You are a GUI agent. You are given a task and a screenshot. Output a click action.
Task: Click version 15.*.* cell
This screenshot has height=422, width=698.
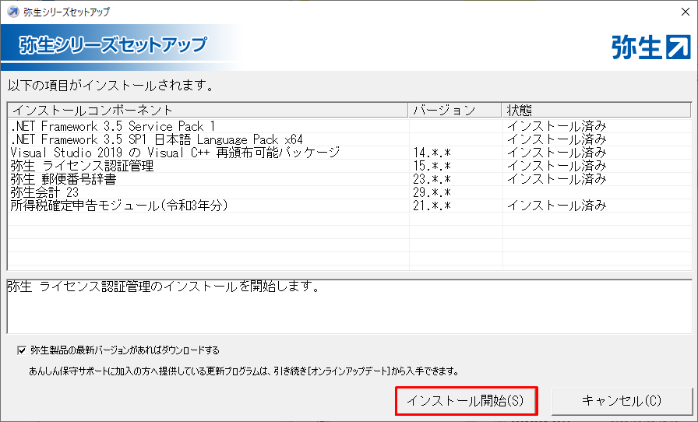[x=432, y=166]
